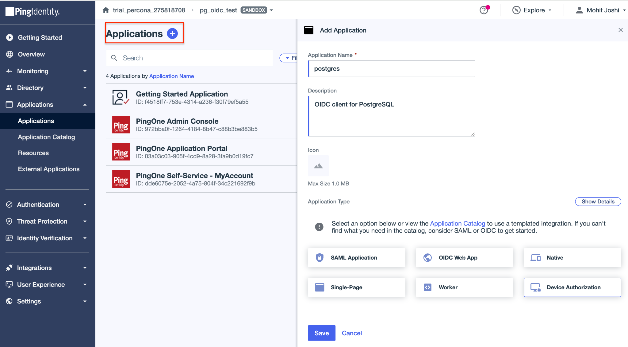Click the blue plus add application icon
Viewport: 628px width, 347px height.
click(x=172, y=33)
